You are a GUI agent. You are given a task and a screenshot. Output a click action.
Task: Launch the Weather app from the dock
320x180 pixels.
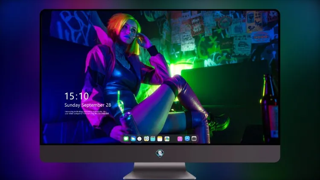[133, 139]
